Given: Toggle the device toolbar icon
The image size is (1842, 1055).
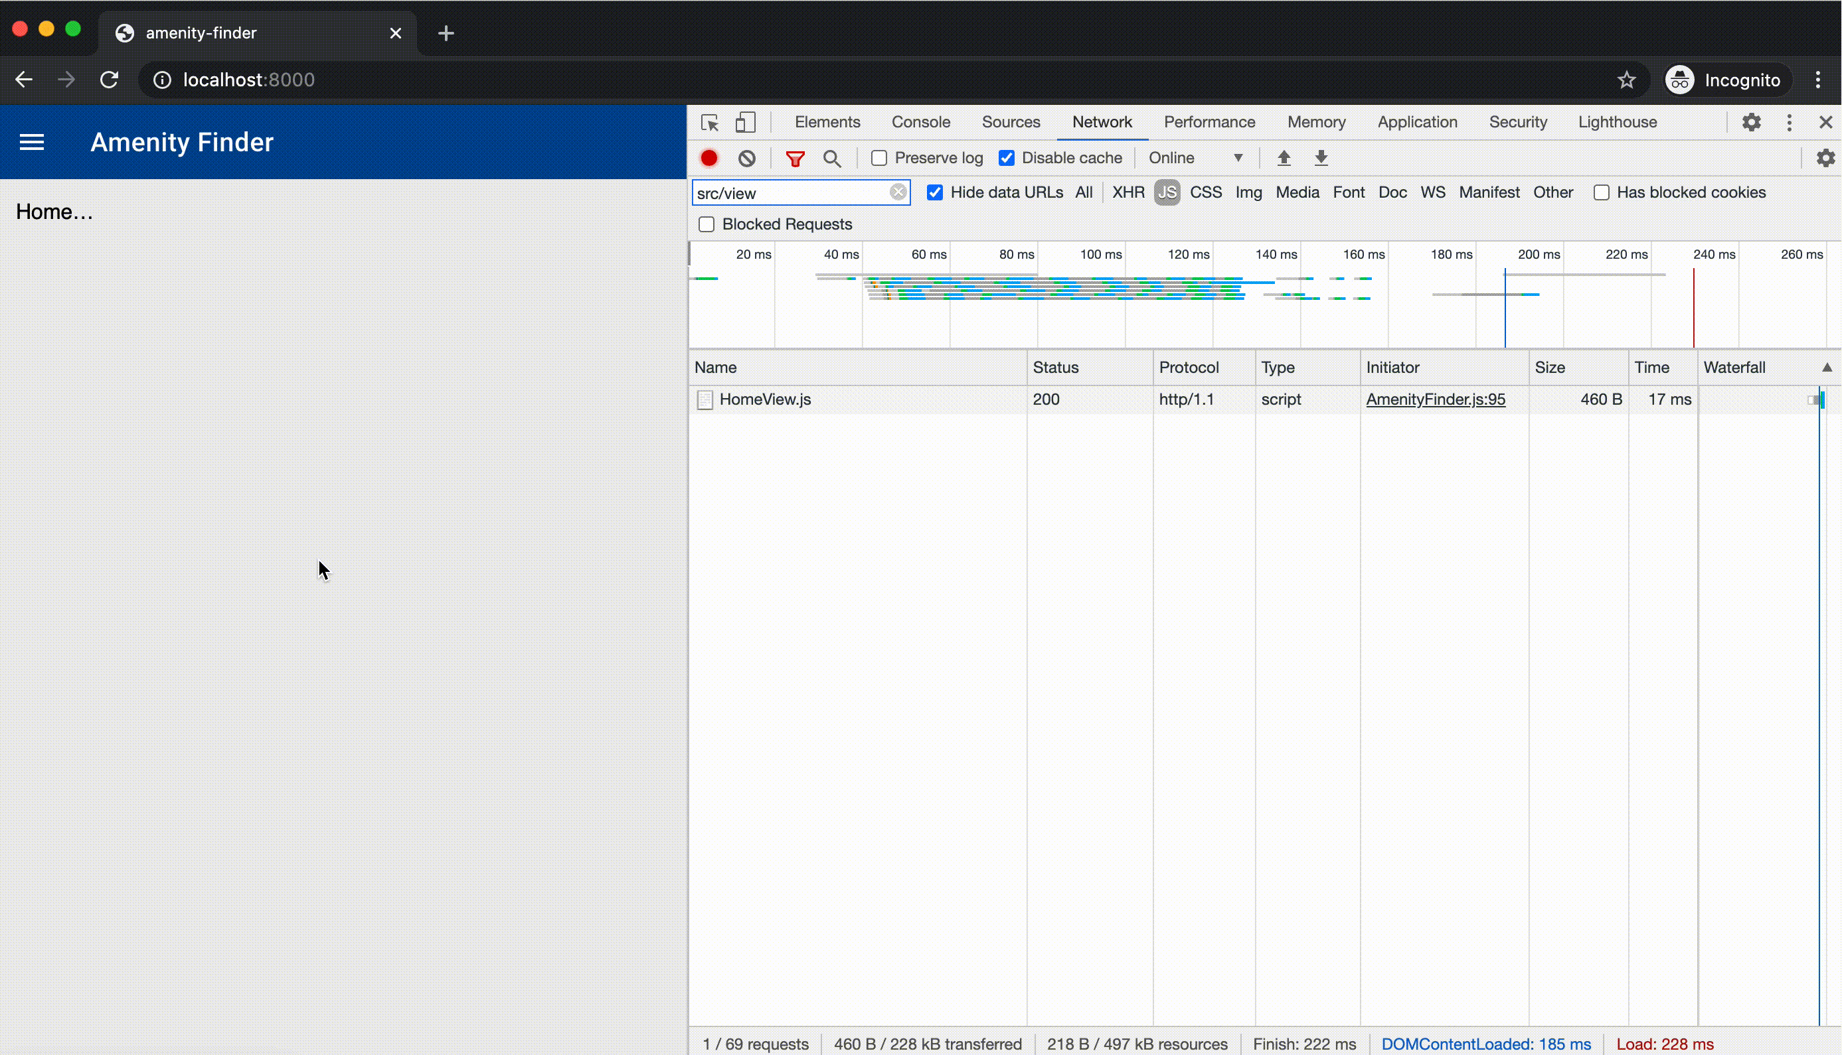Looking at the screenshot, I should point(745,123).
